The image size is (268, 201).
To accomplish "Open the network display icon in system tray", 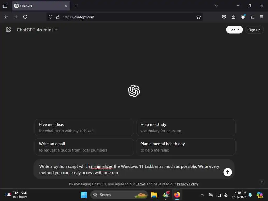I will tap(219, 195).
